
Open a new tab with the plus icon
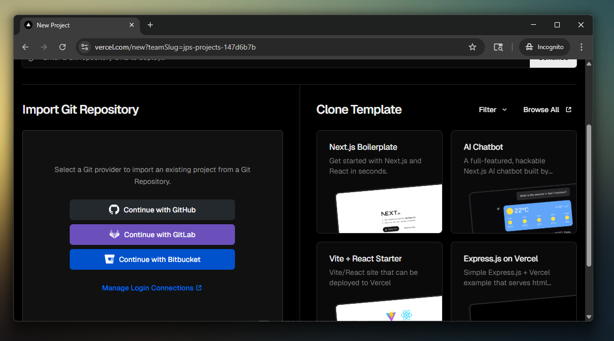(x=150, y=25)
